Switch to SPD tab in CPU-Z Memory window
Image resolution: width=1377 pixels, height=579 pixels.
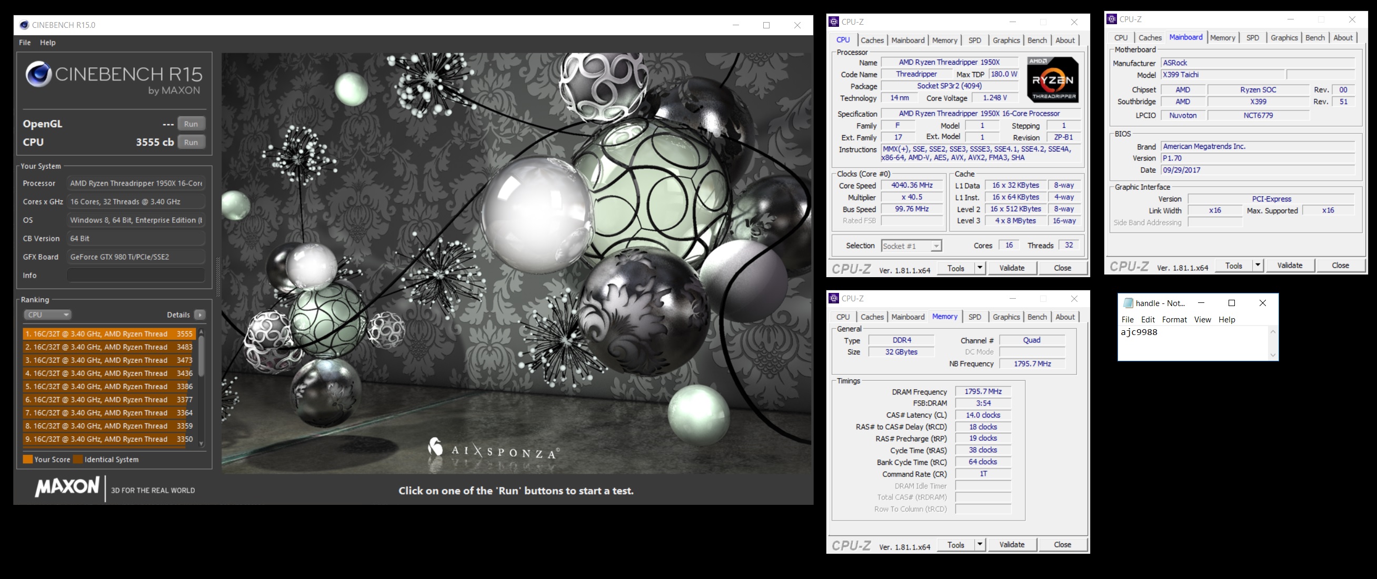click(x=974, y=317)
